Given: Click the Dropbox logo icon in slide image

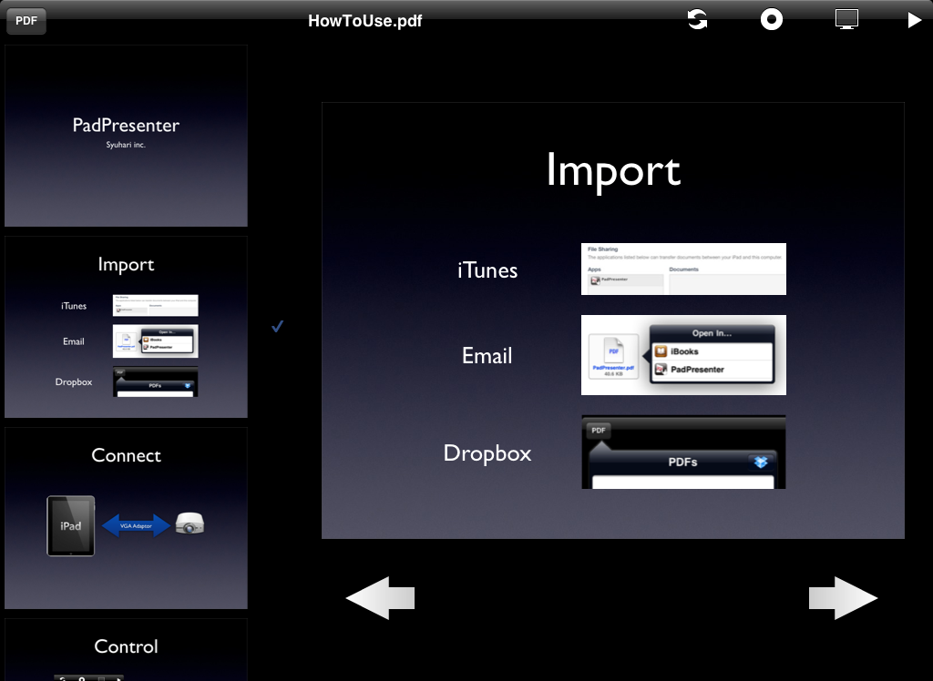Looking at the screenshot, I should (x=761, y=462).
